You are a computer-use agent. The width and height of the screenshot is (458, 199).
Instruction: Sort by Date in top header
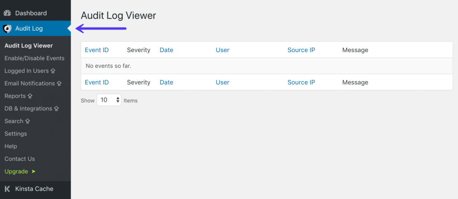166,50
